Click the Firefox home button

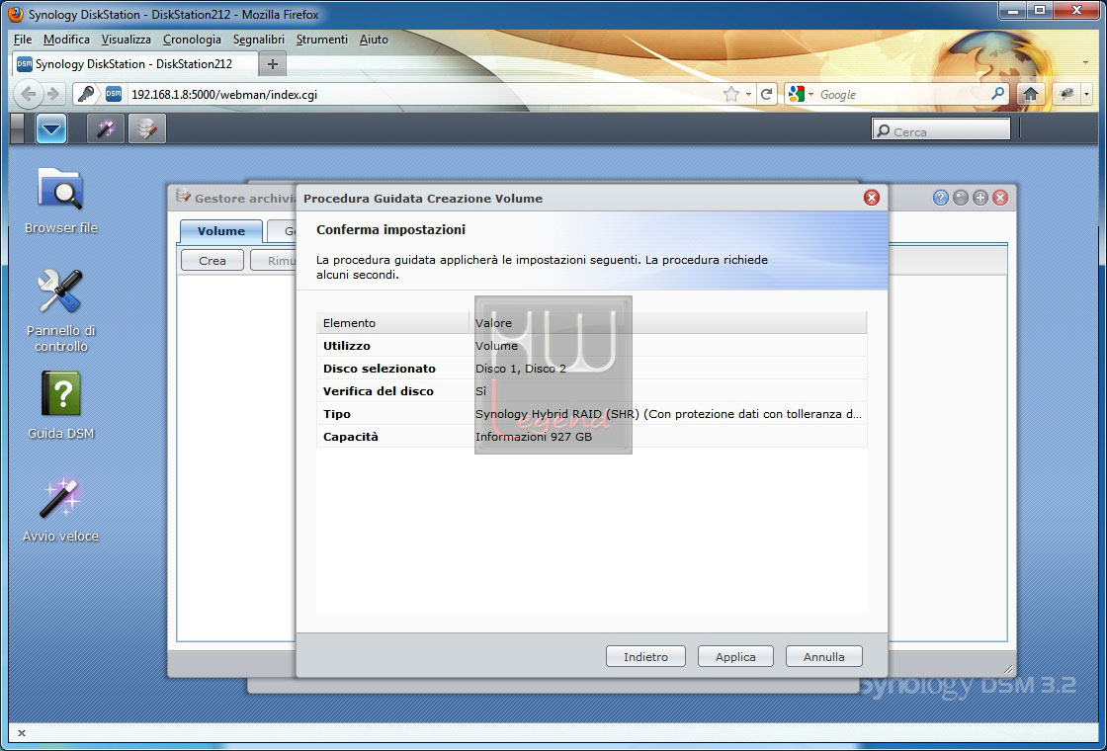pos(1031,94)
